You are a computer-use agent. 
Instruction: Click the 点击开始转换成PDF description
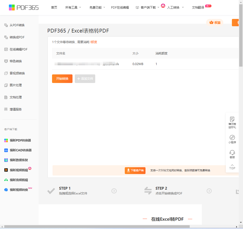click(169, 193)
